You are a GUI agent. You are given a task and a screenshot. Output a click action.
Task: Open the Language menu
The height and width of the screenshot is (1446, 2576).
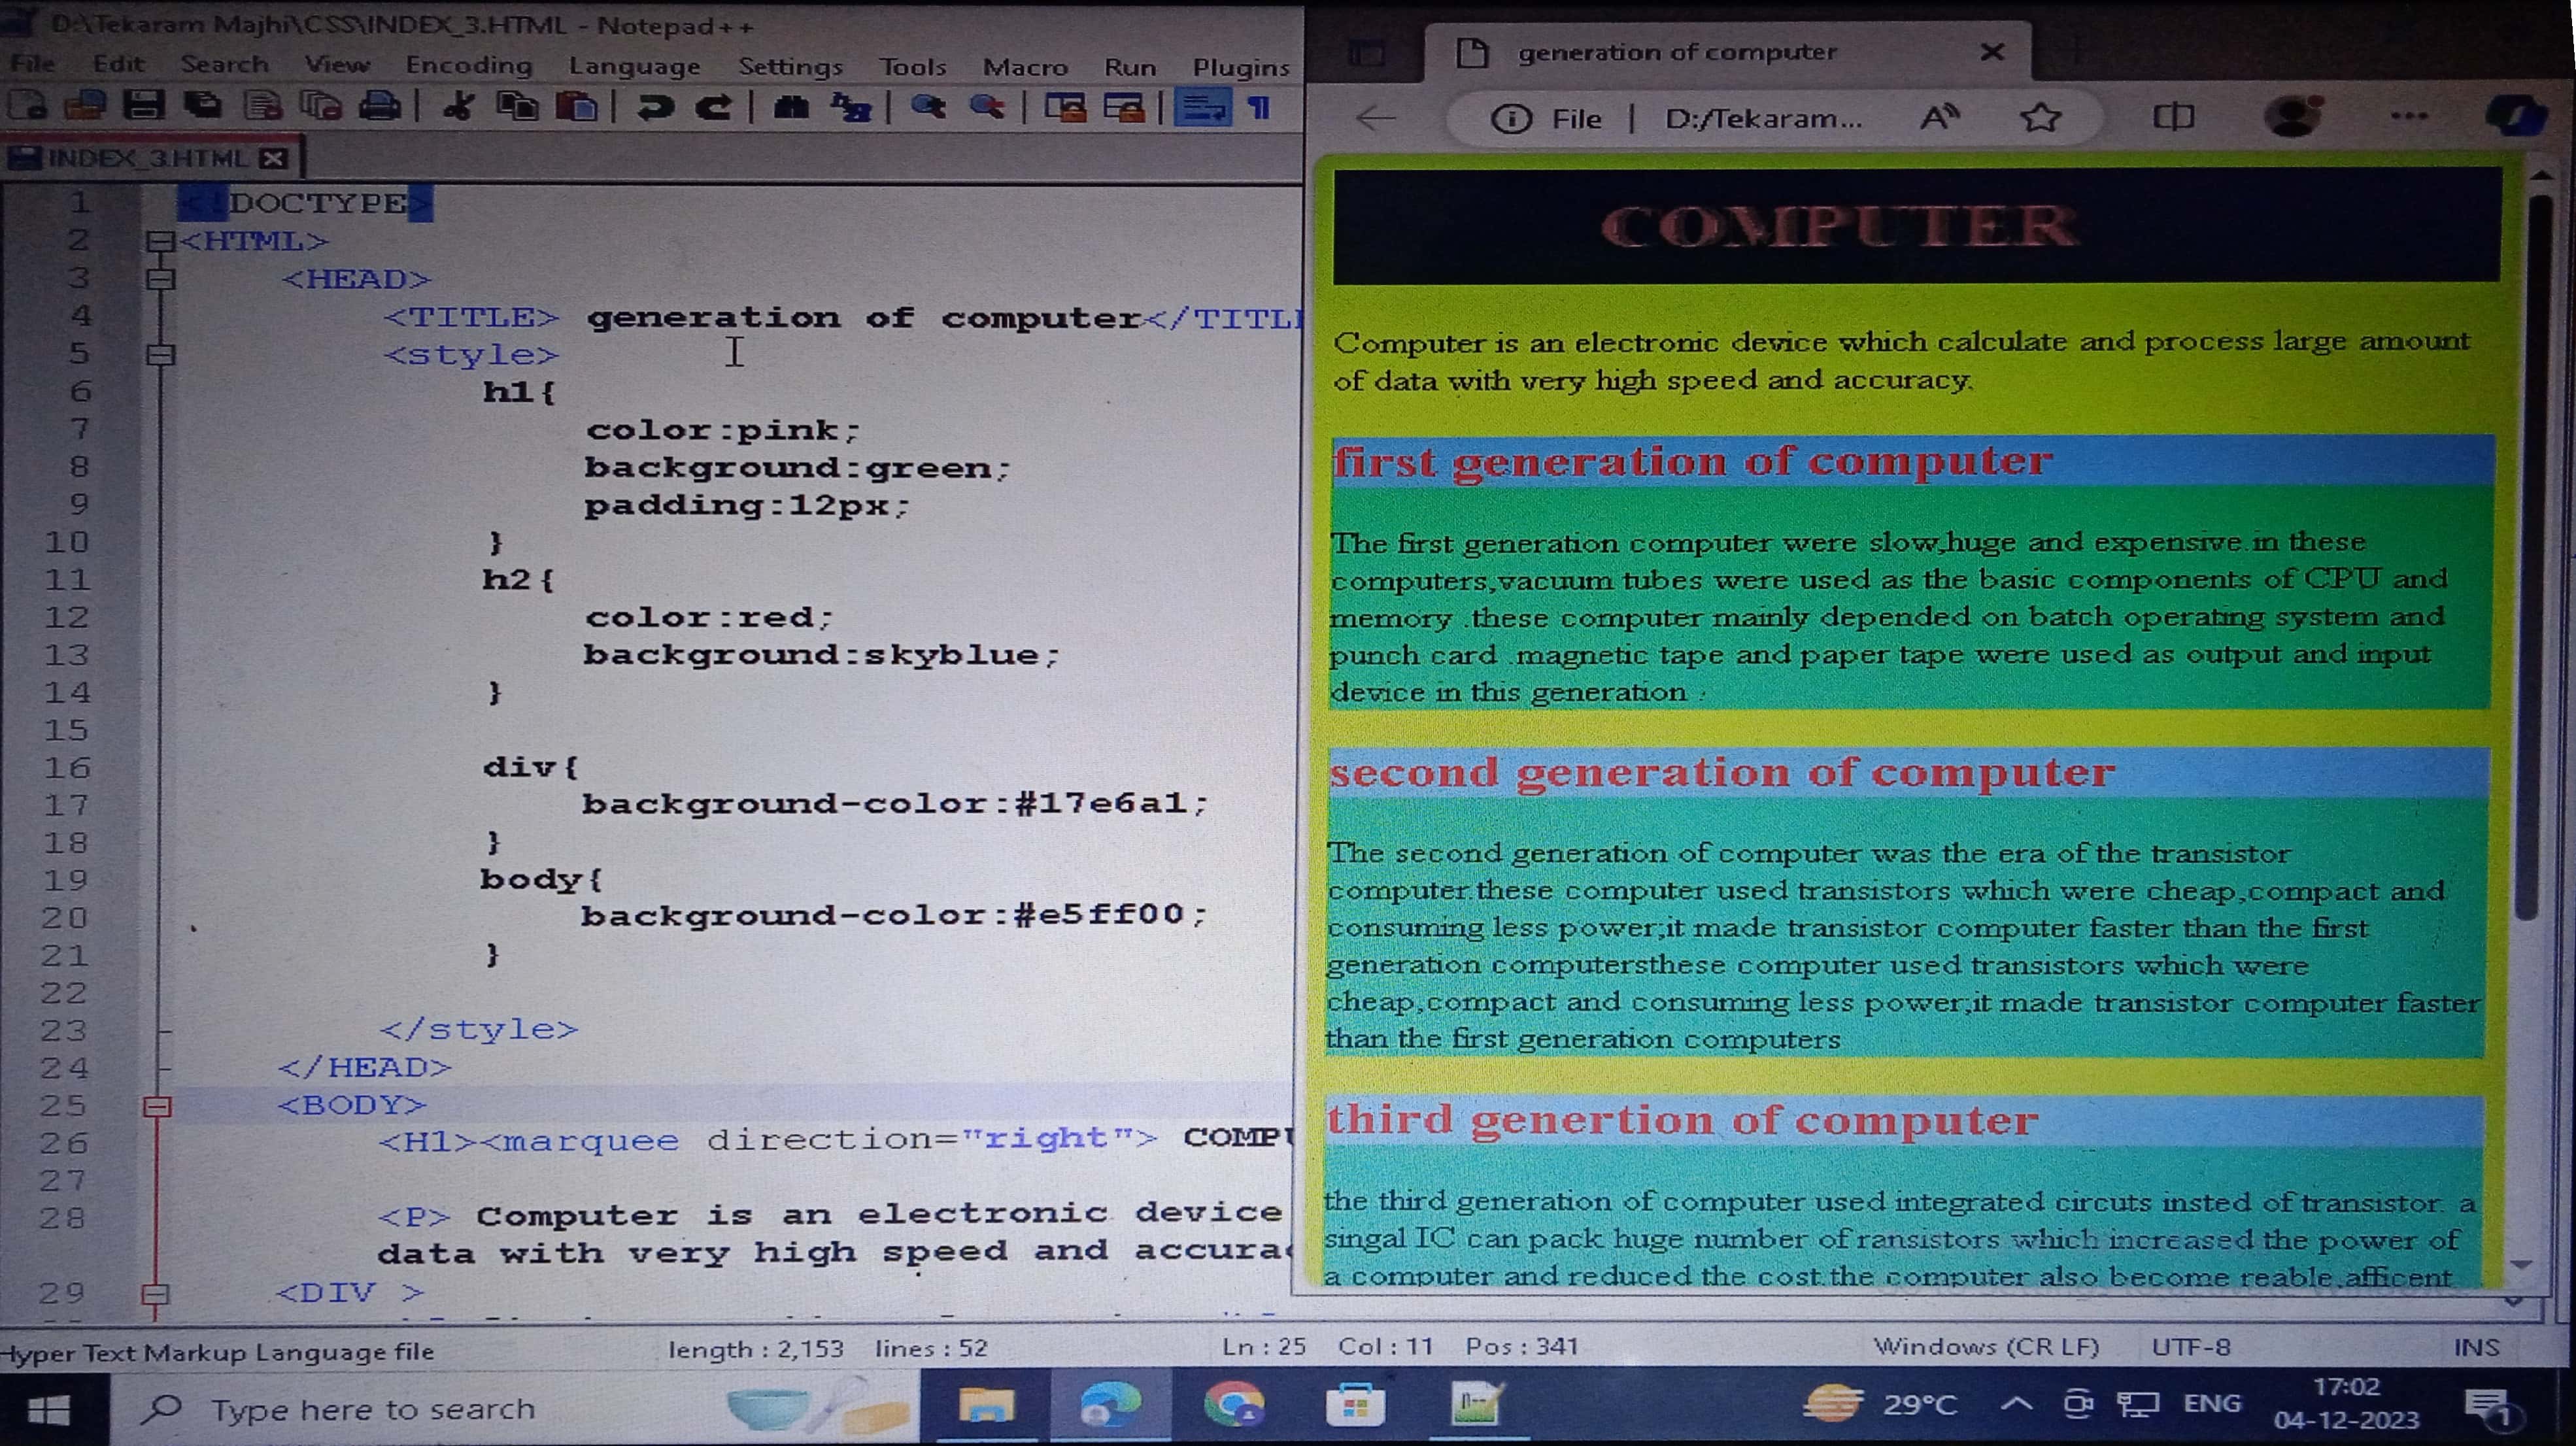[634, 66]
